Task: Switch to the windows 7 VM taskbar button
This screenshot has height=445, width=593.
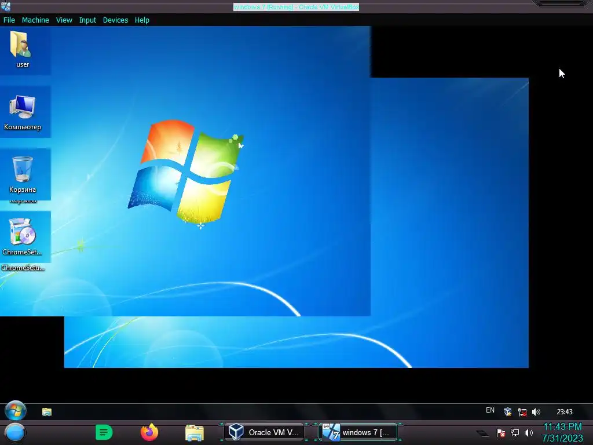Action: tap(358, 432)
